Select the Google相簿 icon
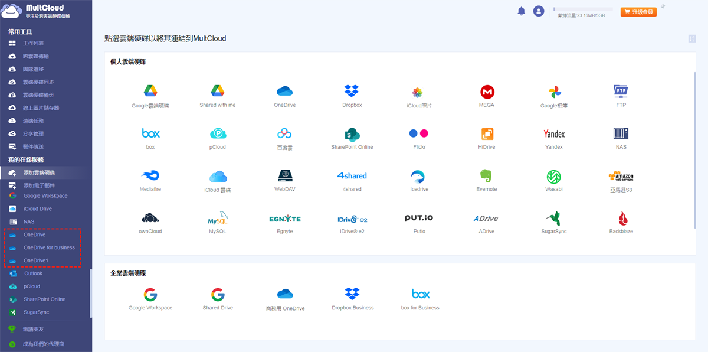 [x=555, y=92]
